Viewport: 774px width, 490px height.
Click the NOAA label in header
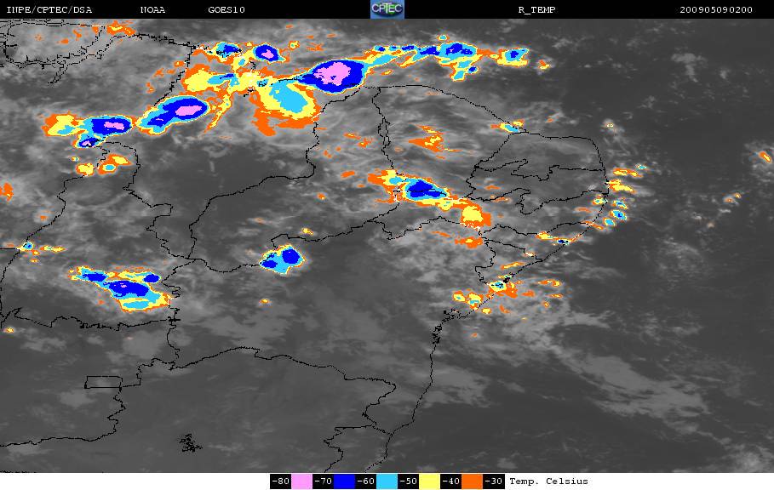152,10
